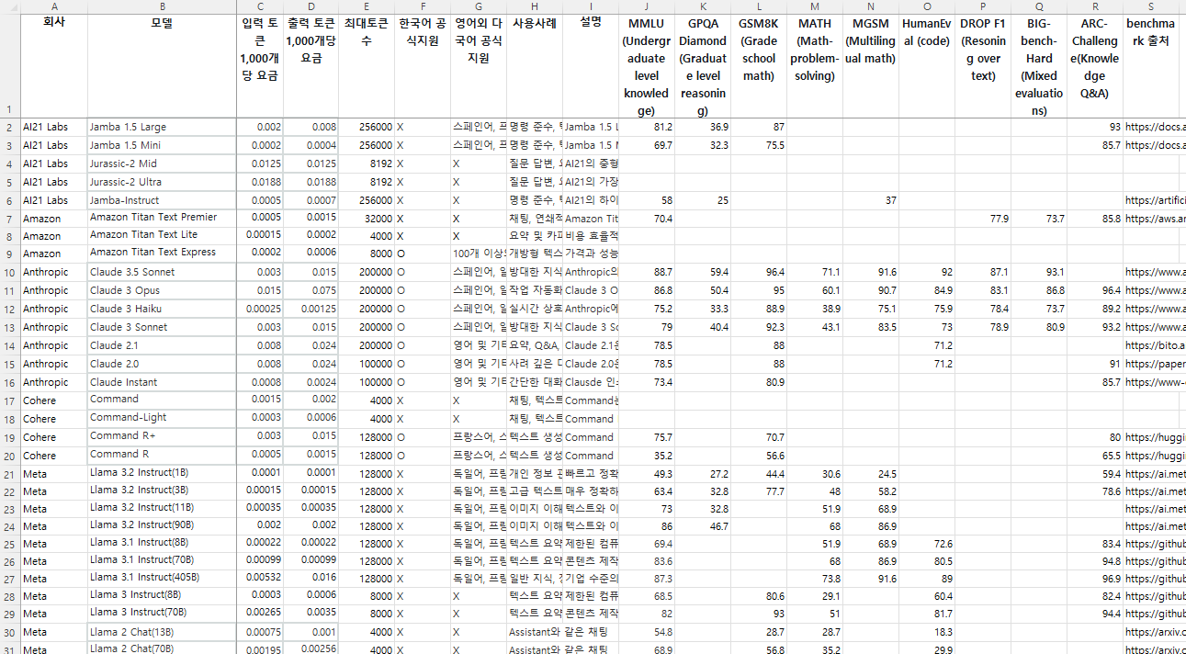Click the 설명 header cell
Screen dimensions: 1186x654
591,65
